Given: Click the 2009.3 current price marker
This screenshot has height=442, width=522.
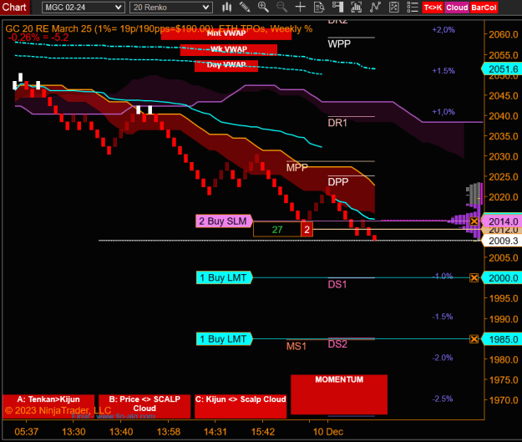Looking at the screenshot, I should 503,241.
